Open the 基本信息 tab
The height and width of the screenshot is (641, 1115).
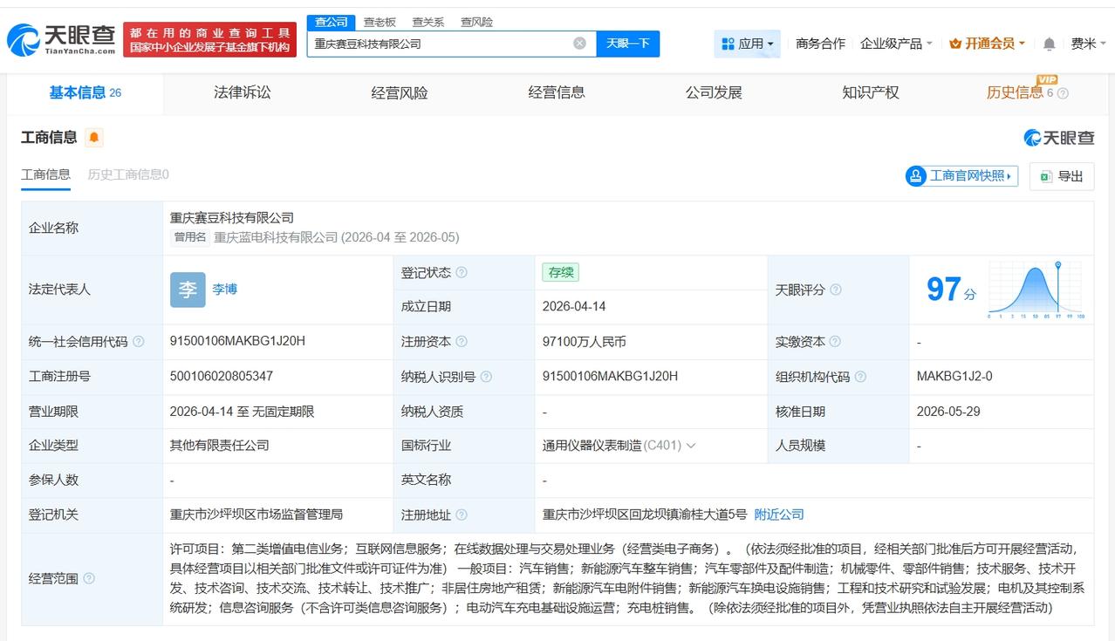tap(85, 92)
